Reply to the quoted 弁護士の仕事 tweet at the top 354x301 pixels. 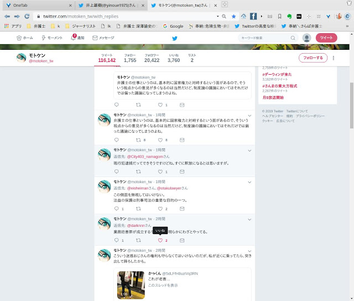click(117, 105)
